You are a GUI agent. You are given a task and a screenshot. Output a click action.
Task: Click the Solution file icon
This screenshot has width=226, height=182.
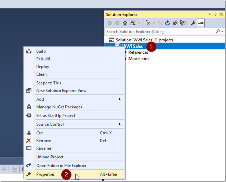pos(111,40)
